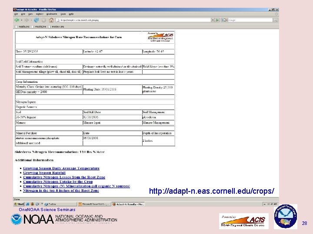Open the third Quick Launch taskbar icon

37,204
